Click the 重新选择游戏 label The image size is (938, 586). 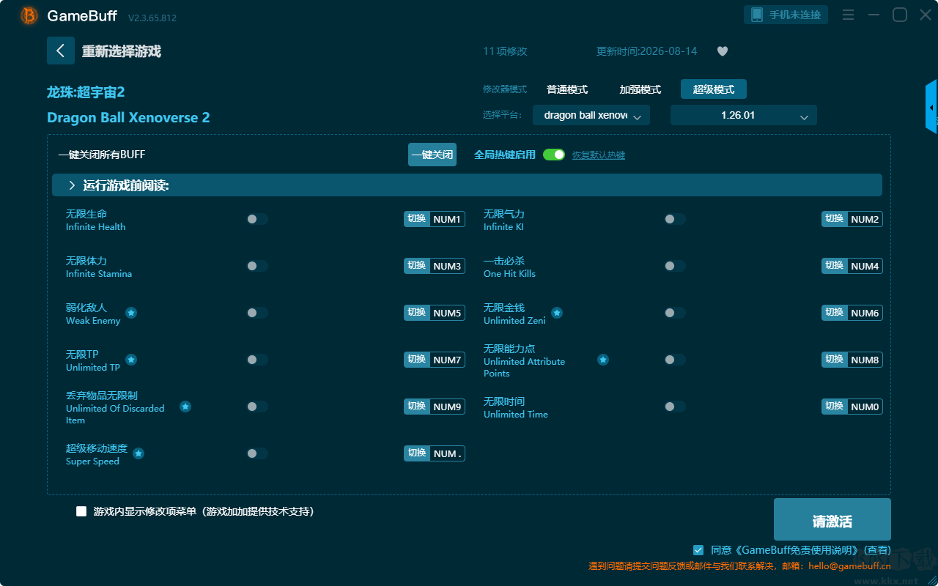(122, 51)
